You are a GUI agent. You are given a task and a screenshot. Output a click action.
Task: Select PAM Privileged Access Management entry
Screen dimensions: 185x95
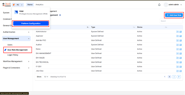tap(31, 12)
